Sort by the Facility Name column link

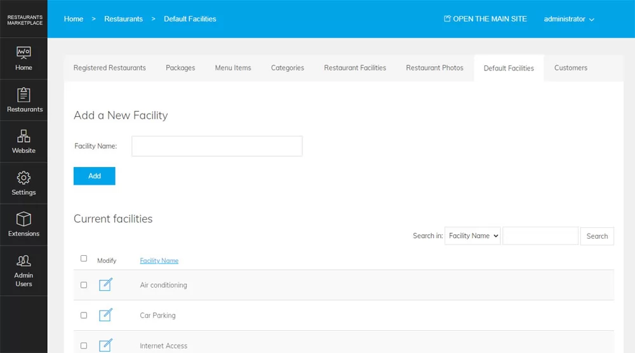coord(159,260)
